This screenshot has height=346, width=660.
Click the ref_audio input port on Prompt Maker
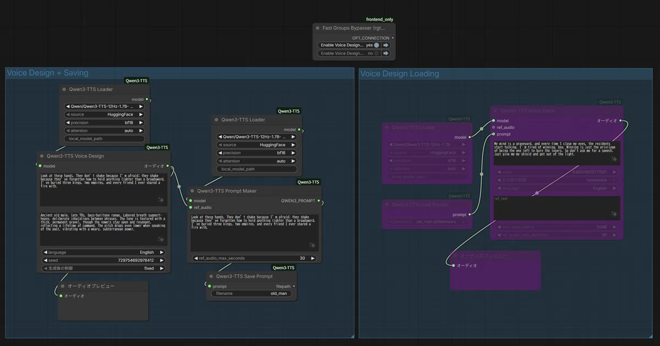coord(190,208)
